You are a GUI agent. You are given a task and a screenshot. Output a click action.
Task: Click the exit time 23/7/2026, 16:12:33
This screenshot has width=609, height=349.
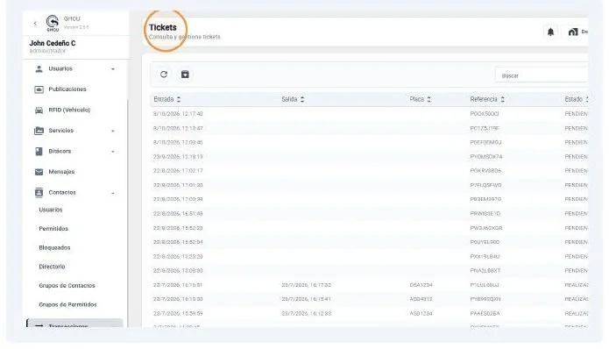[306, 314]
